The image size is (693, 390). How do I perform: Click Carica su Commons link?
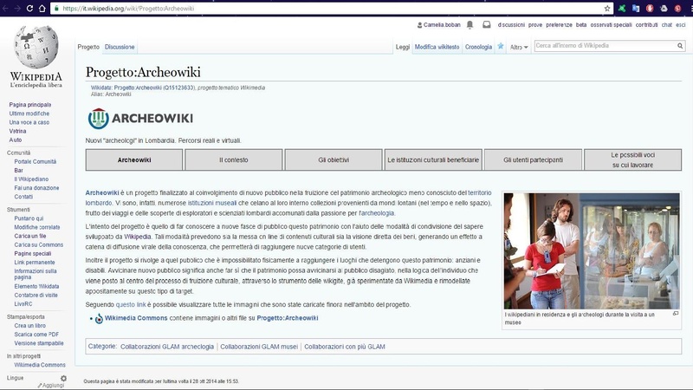[38, 245]
